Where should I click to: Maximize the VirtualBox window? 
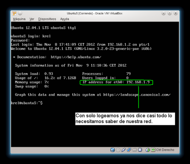(170, 13)
